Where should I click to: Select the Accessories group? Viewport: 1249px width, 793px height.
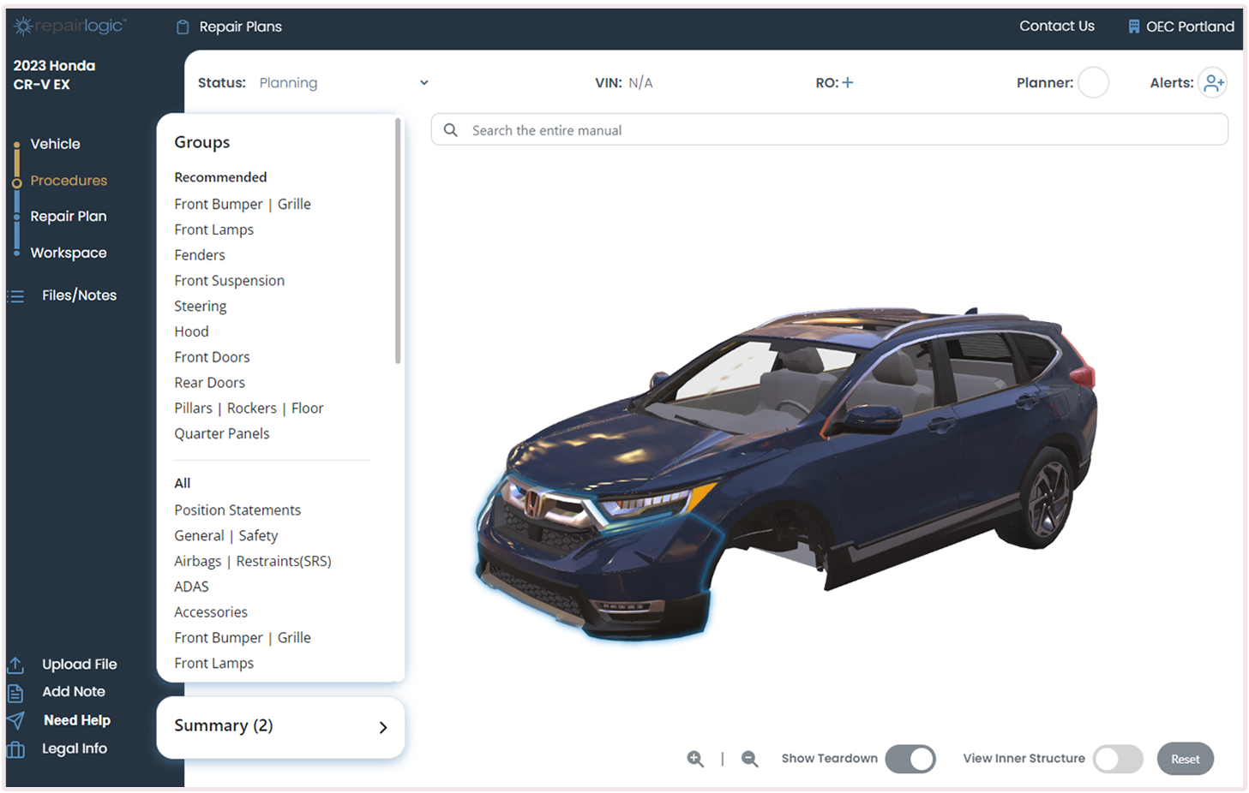[211, 612]
